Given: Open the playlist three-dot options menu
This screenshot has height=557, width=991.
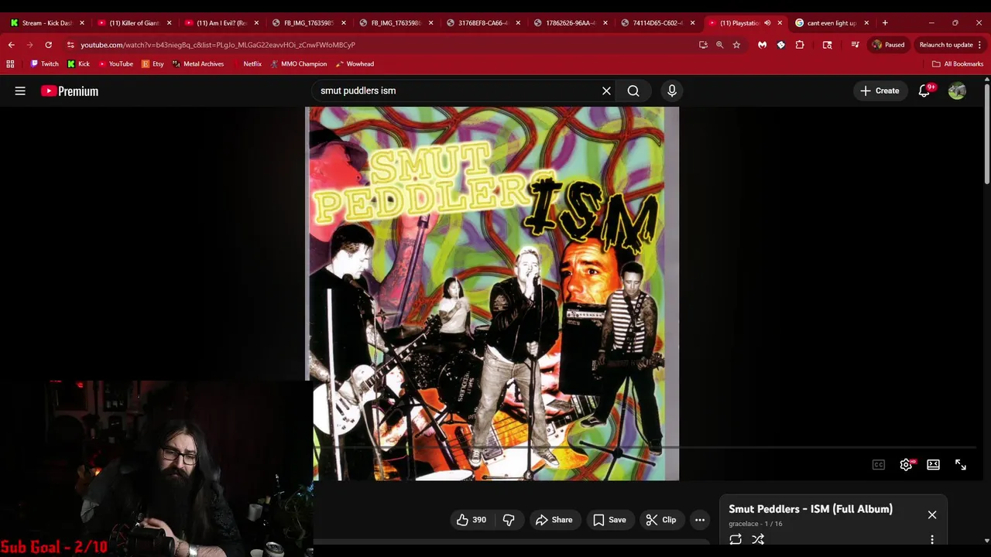Looking at the screenshot, I should [x=932, y=539].
